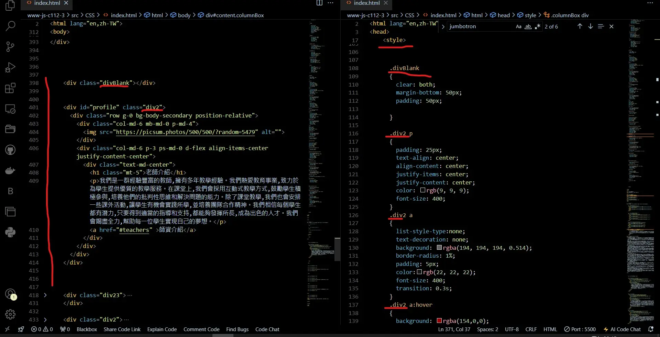Screen dimensions: 660x337
Task: Open the Docker view icon
Action: click(x=10, y=170)
